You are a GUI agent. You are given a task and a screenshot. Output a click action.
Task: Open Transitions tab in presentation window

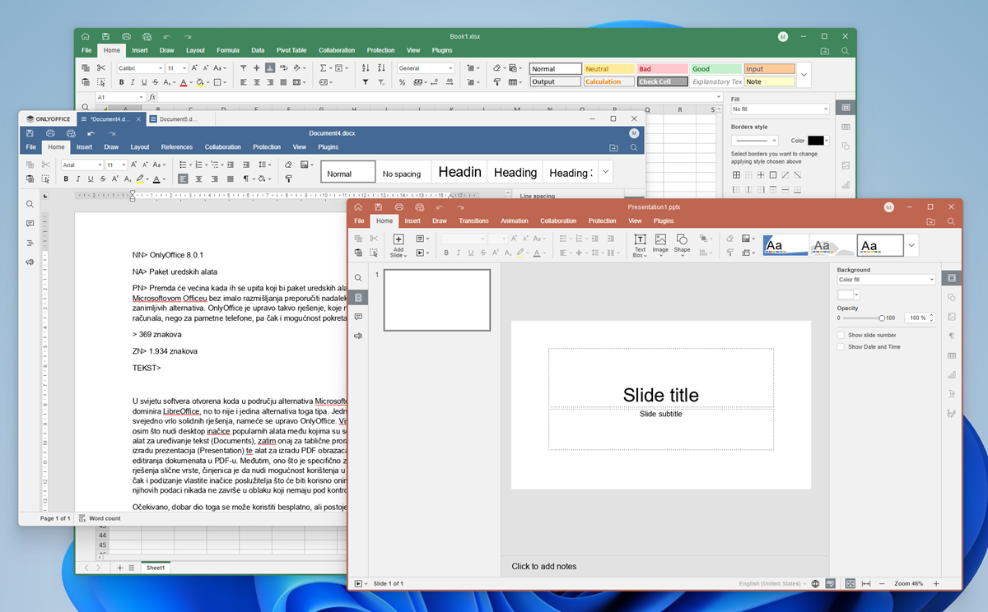pyautogui.click(x=473, y=220)
